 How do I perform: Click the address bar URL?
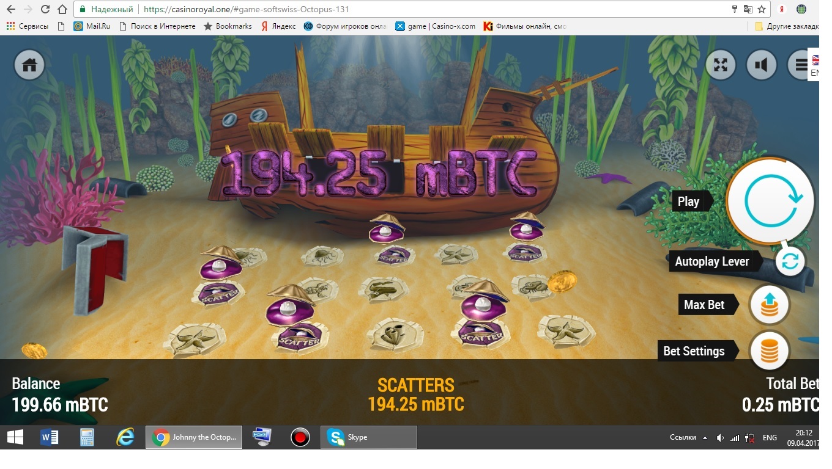247,9
